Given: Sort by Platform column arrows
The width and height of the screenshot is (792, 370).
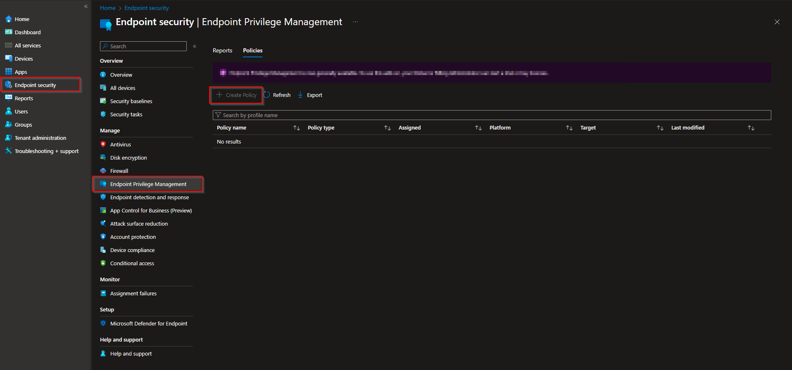Looking at the screenshot, I should click(569, 128).
